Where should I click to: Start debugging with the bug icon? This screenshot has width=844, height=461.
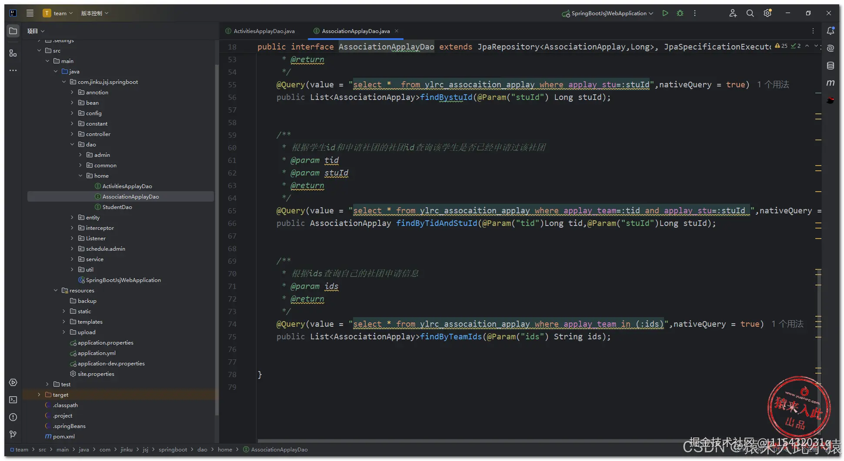[x=680, y=13]
